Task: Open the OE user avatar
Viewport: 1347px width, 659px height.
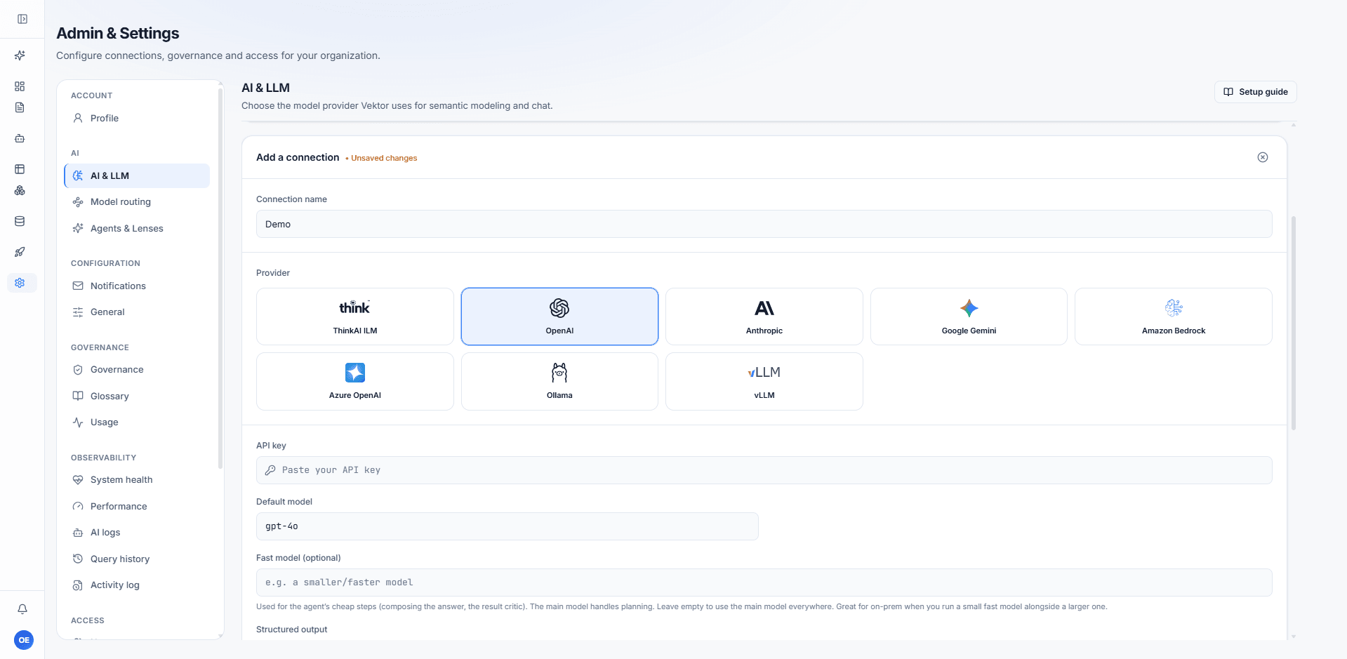Action: pos(24,640)
